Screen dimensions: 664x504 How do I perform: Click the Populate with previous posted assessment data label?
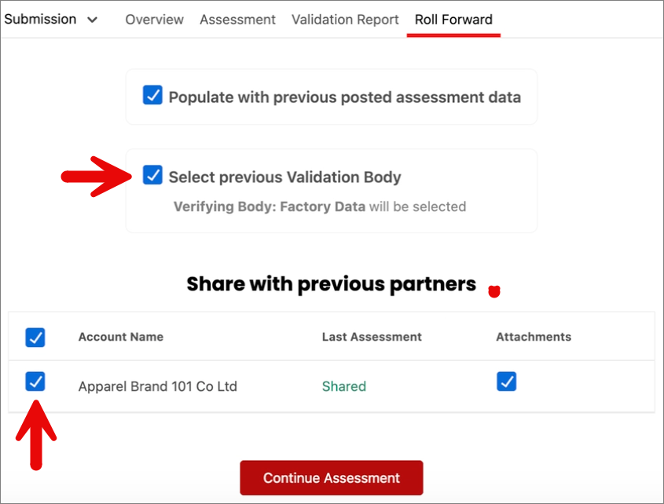tap(345, 97)
